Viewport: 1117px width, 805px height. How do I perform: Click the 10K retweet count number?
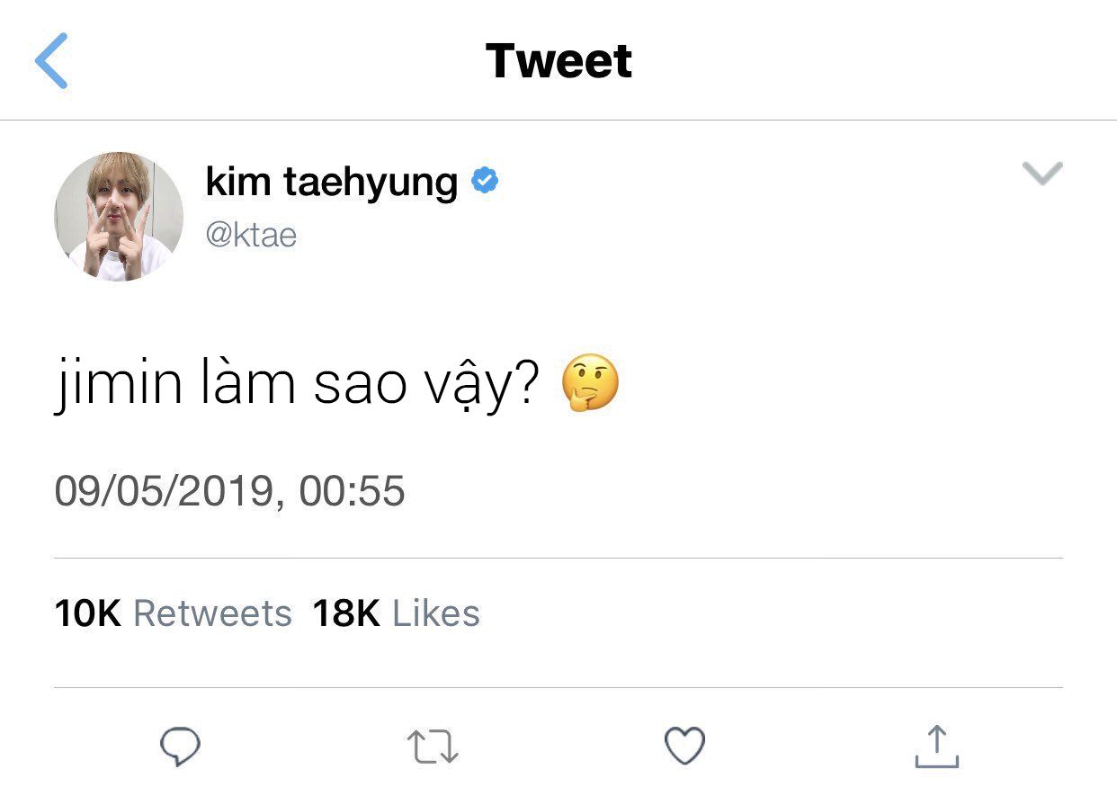(x=87, y=613)
